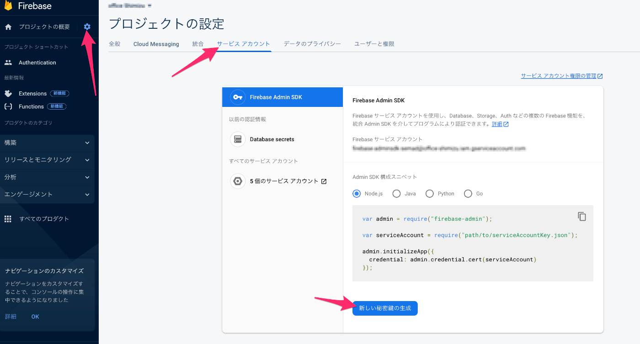Open project settings gear icon

87,27
